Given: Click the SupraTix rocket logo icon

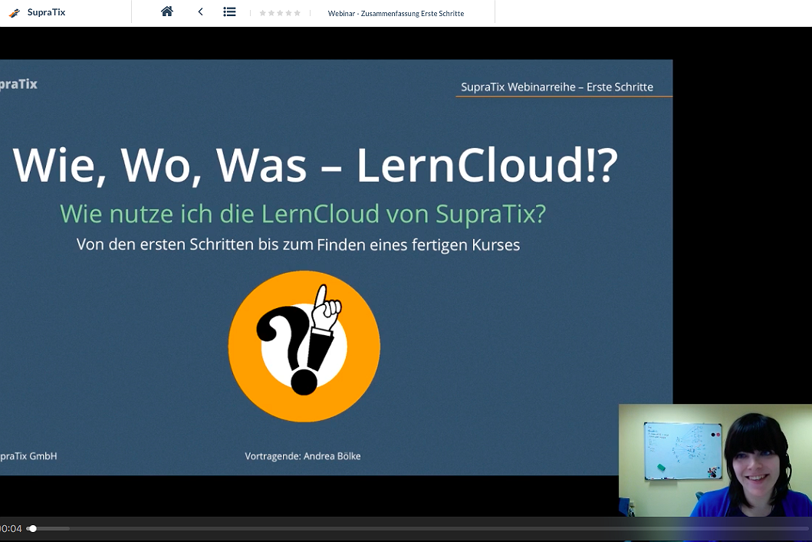Looking at the screenshot, I should click(x=15, y=12).
